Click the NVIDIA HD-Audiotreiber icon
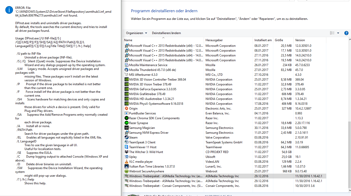 point(127,99)
